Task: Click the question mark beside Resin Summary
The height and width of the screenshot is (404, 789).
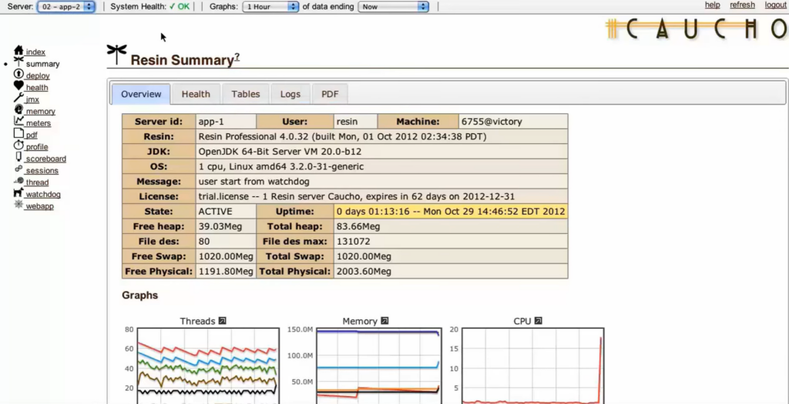Action: pos(237,56)
